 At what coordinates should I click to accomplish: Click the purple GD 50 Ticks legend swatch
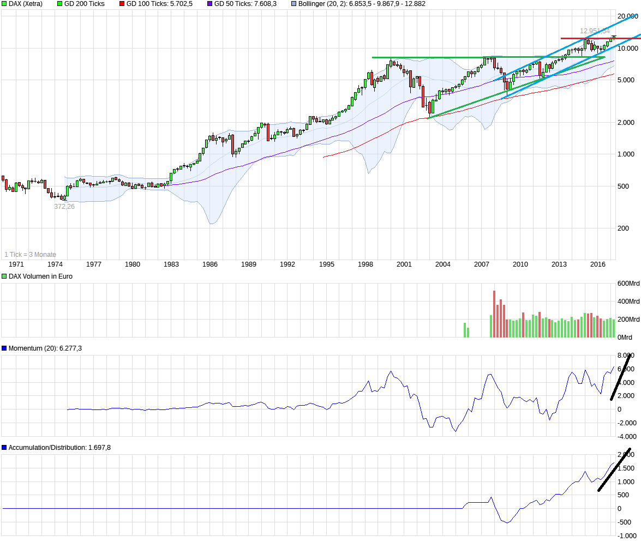point(209,4)
